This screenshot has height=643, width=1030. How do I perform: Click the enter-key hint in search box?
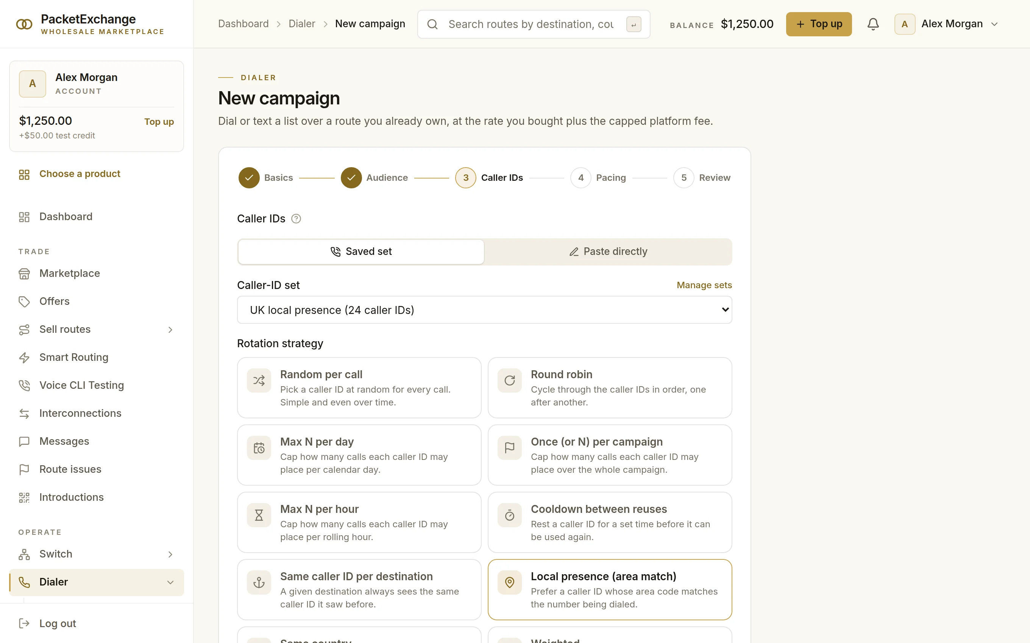[x=633, y=24]
